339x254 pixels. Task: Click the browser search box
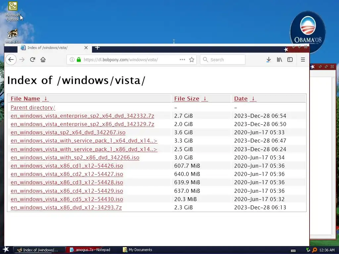pos(223,60)
